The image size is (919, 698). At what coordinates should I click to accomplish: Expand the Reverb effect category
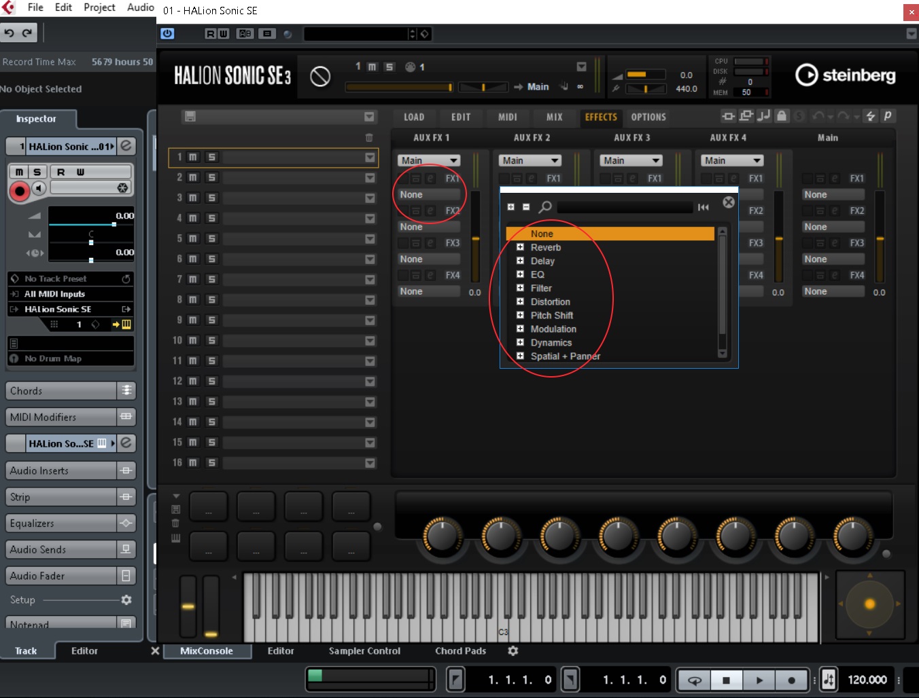coord(520,247)
